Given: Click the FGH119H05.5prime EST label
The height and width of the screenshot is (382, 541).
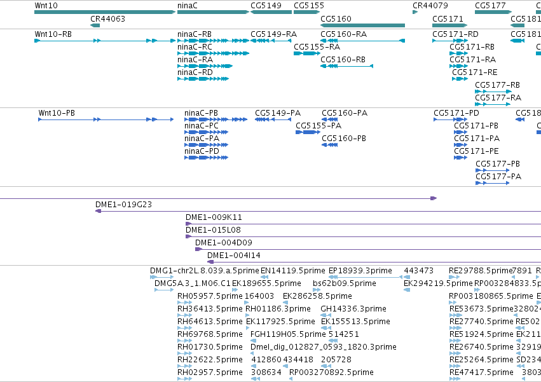Looking at the screenshot, I should 288,334.
